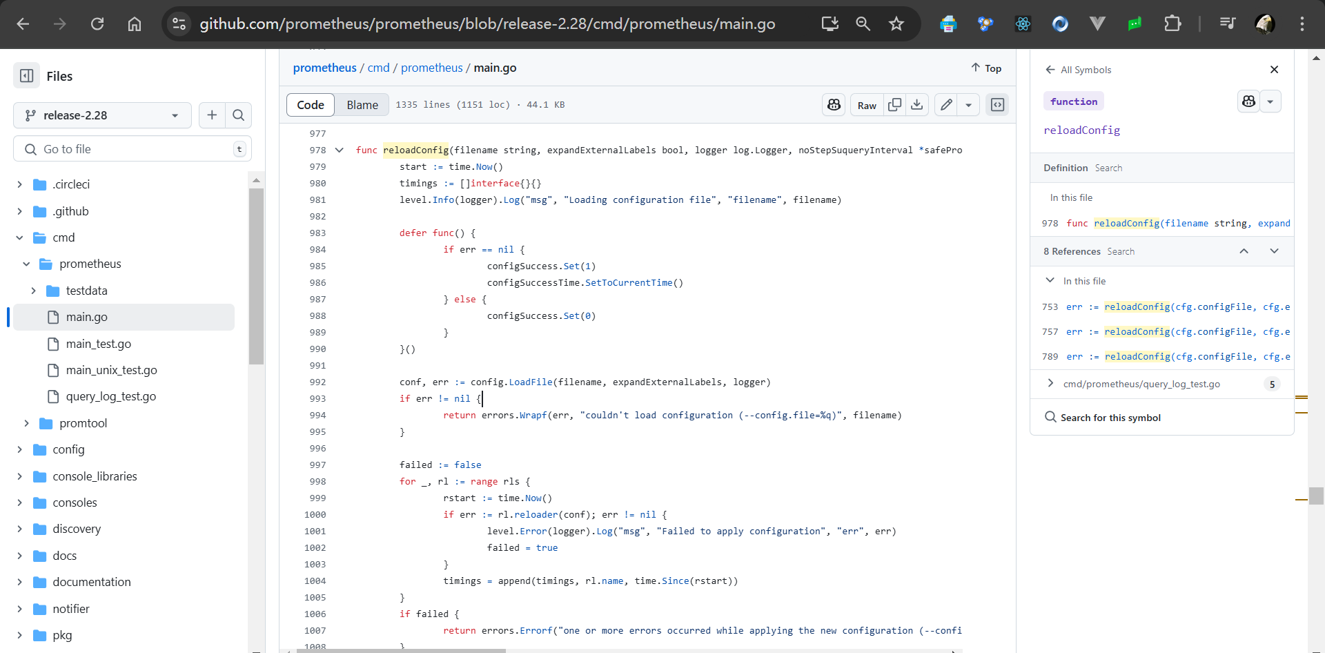
Task: Open Copilot for reloadConfig symbol
Action: click(x=1248, y=101)
